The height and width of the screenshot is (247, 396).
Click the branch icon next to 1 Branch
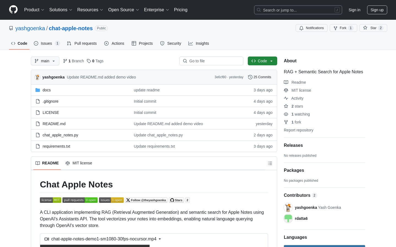(x=65, y=61)
